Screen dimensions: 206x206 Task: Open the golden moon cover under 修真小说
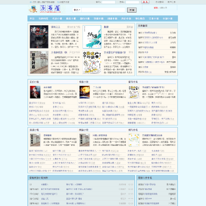pos(85,92)
